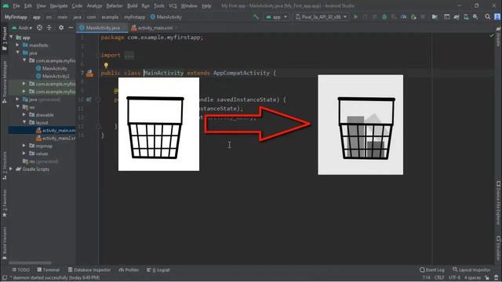Open the Logcat tool window
Screen dimensions: 502x282
coord(158,269)
